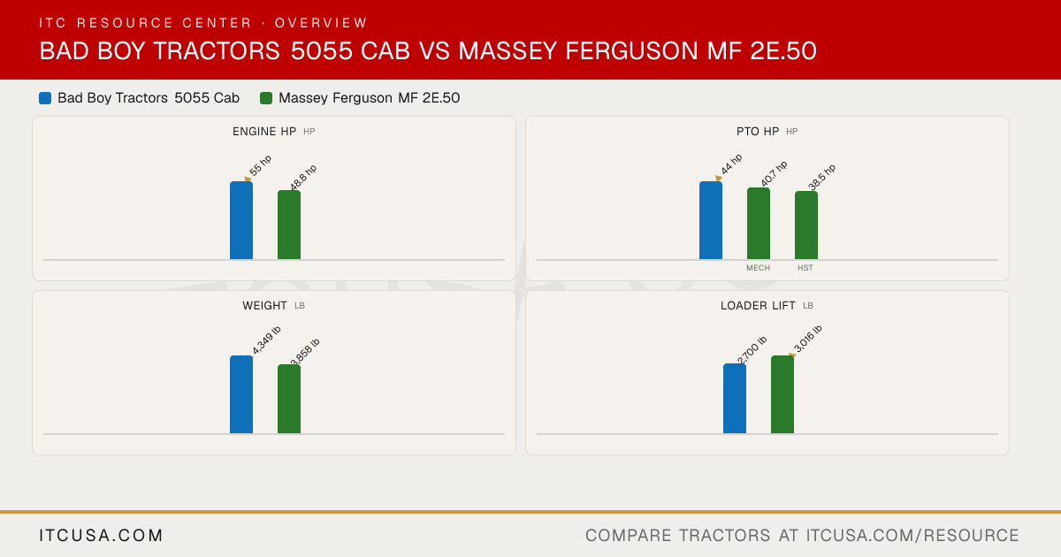This screenshot has height=557, width=1061.
Task: Click the green 3,016 lb Loader Lift bar
Action: 782,394
